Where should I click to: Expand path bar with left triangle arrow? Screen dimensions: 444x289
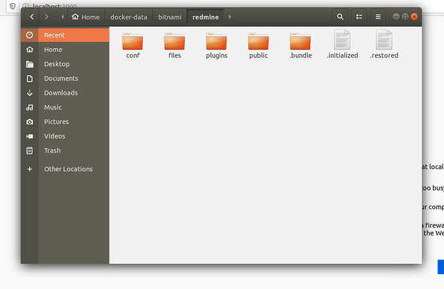[x=62, y=17]
